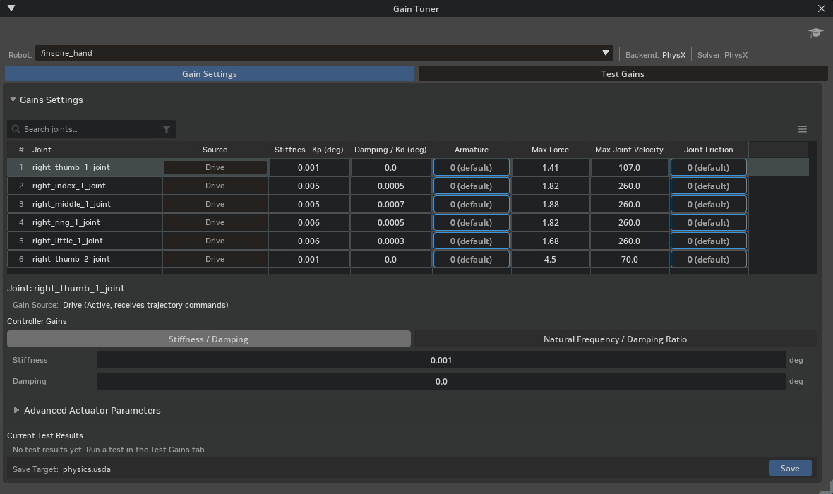The image size is (833, 494).
Task: Click the magnifier icon in joint search
Action: (x=16, y=129)
